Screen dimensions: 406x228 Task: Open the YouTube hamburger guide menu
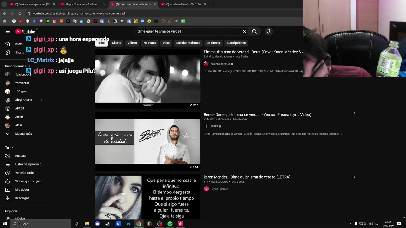pyautogui.click(x=8, y=31)
